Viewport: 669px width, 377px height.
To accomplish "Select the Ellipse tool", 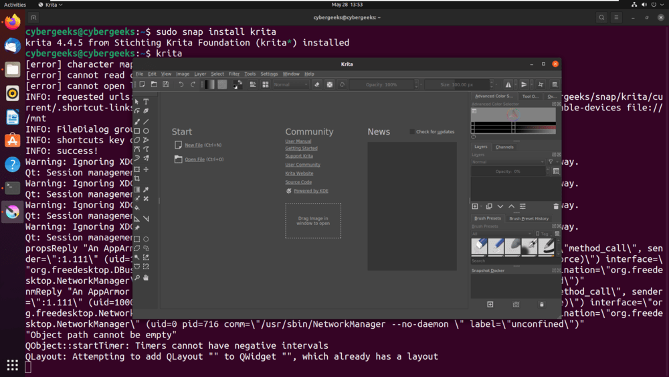I will [x=146, y=131].
